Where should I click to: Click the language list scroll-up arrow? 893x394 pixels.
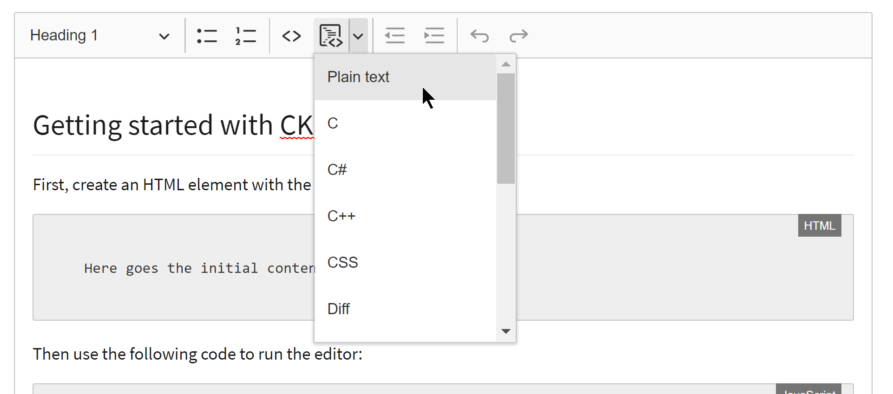point(506,64)
